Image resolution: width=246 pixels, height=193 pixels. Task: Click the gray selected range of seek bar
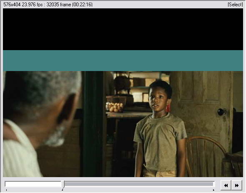click(x=139, y=184)
